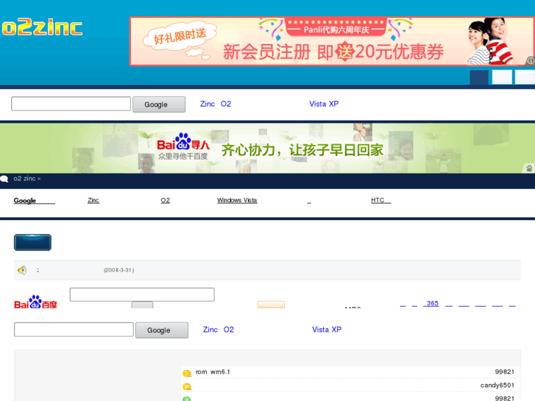Select the Zinc navigation item

tap(93, 200)
